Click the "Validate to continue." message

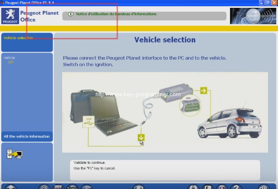coord(89,162)
